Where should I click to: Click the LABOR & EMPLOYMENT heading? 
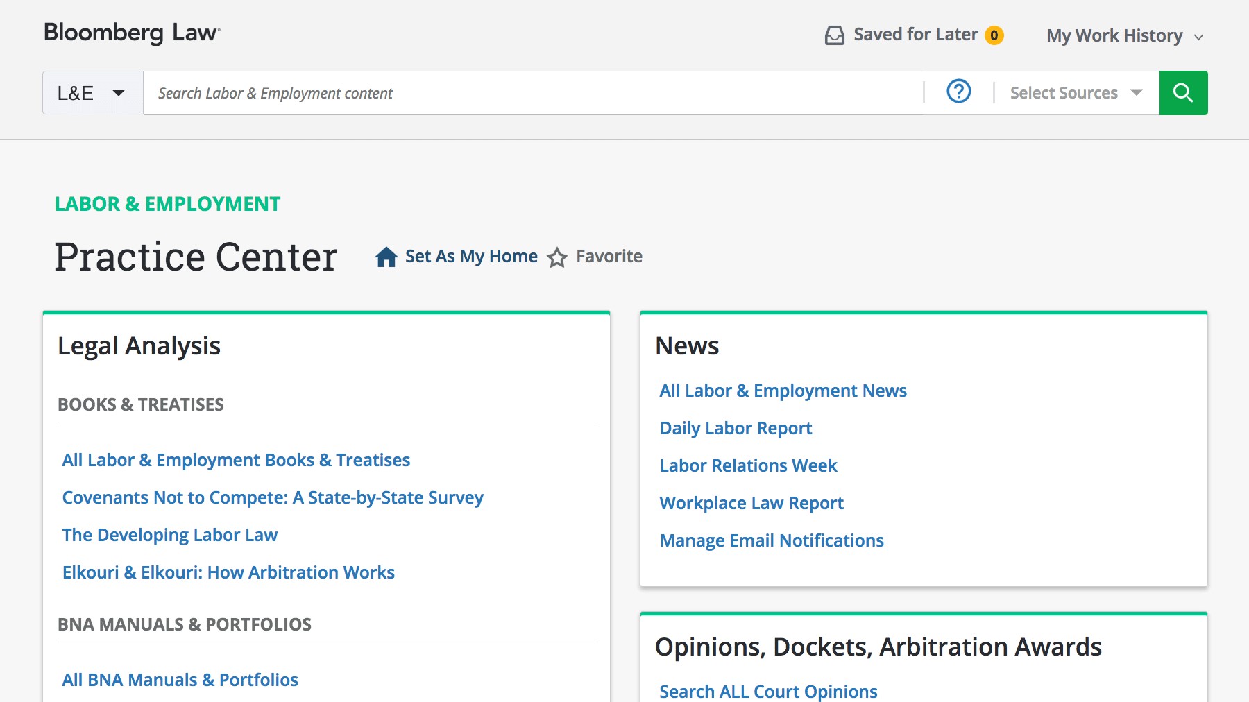point(167,204)
